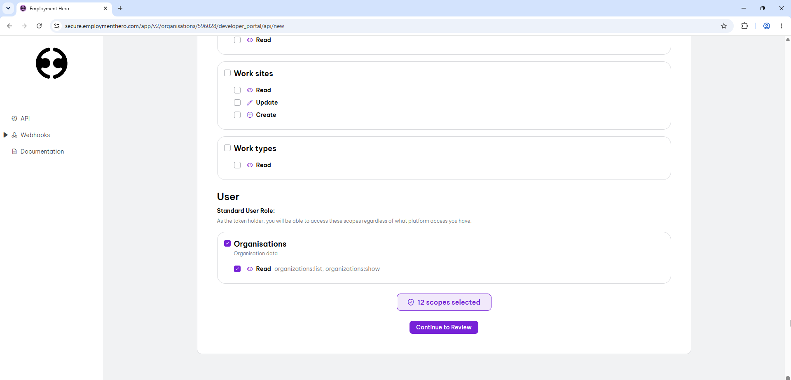This screenshot has height=380, width=791.
Task: Click the Read label under Work types
Action: click(x=264, y=165)
